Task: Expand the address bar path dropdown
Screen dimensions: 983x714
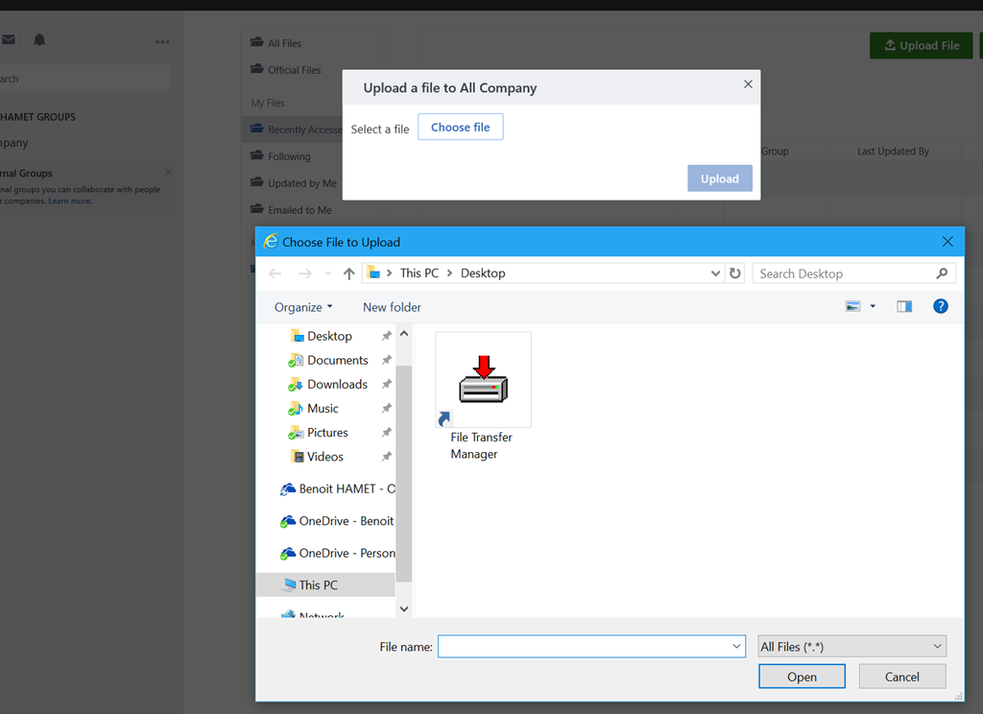Action: click(715, 274)
